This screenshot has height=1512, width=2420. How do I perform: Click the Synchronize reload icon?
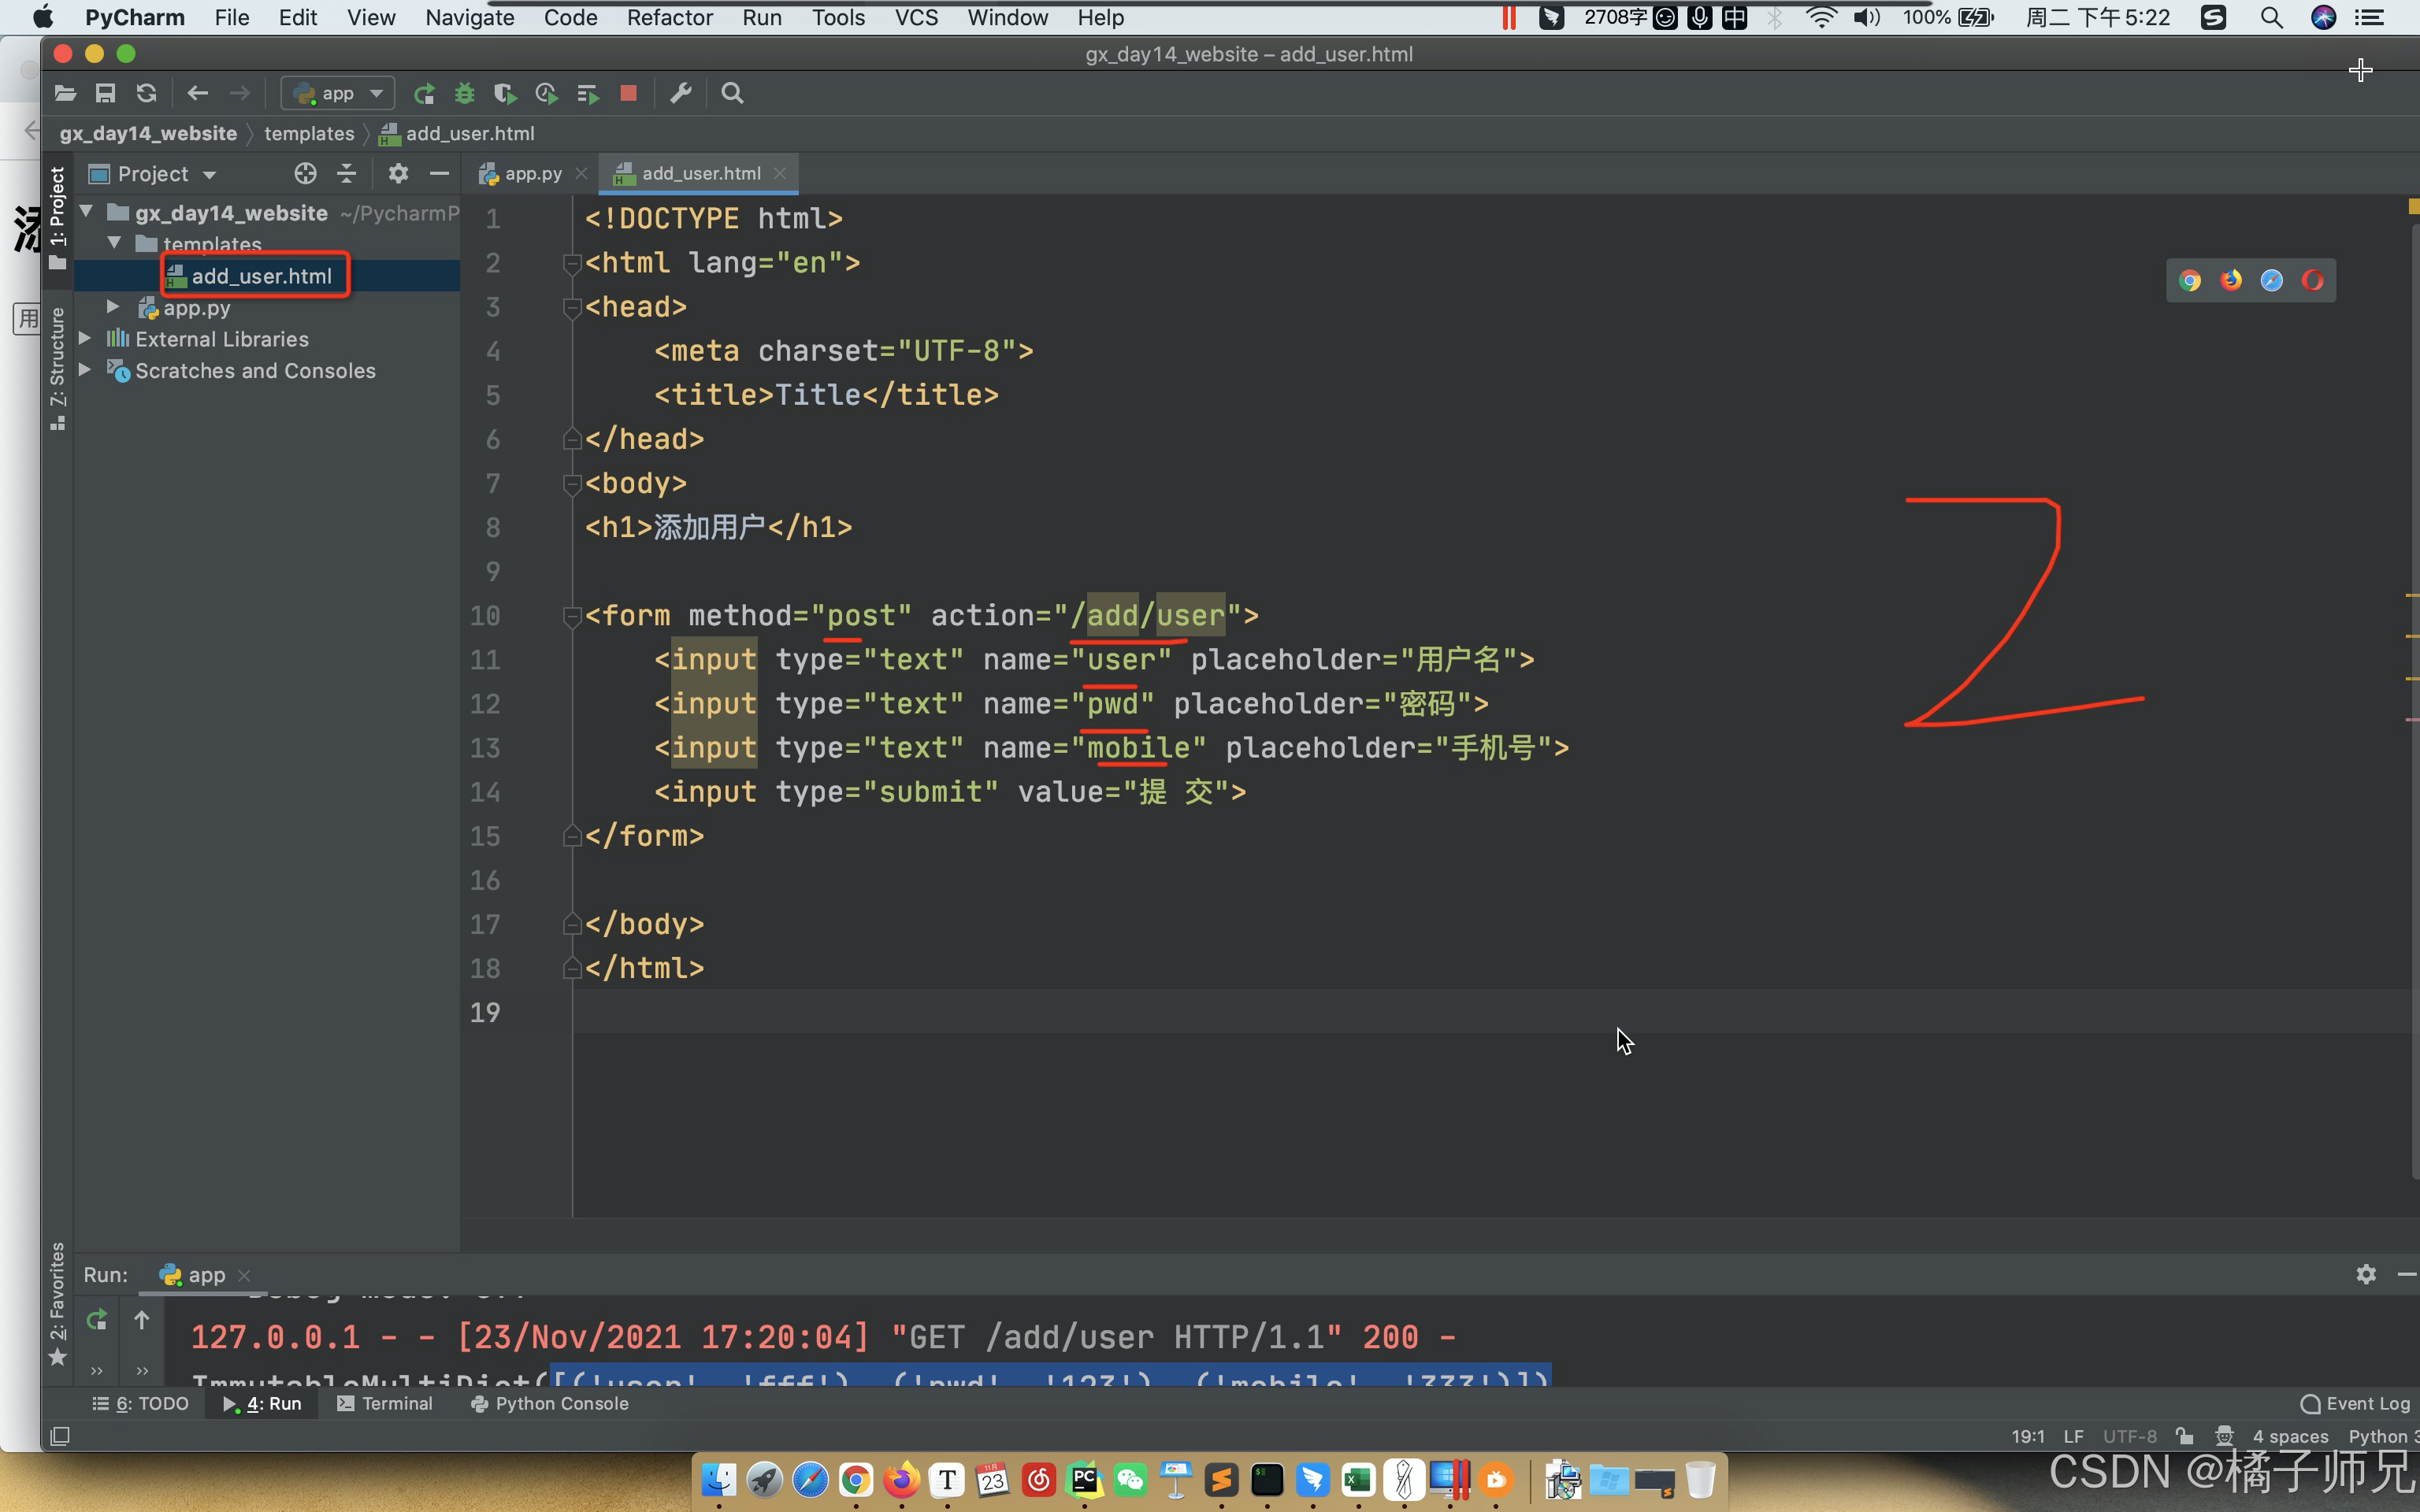tap(146, 93)
